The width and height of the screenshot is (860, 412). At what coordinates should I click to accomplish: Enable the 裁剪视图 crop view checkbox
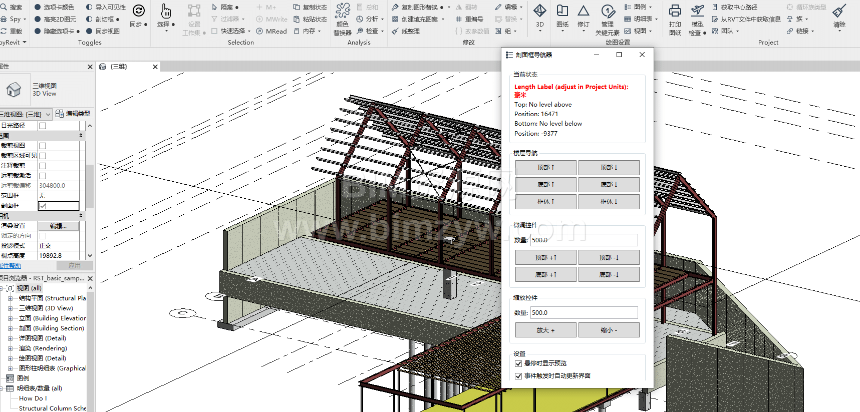(43, 146)
